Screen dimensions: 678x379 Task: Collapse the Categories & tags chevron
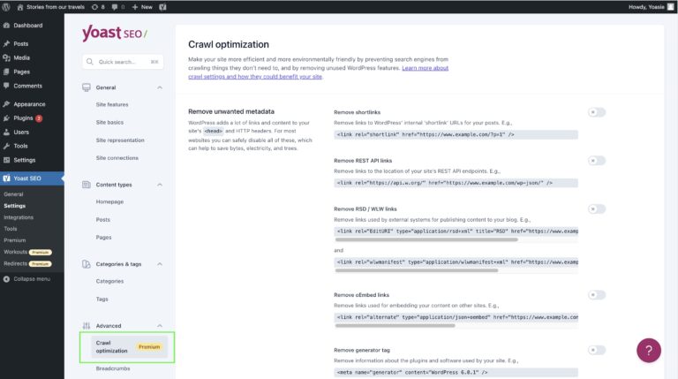pos(160,264)
